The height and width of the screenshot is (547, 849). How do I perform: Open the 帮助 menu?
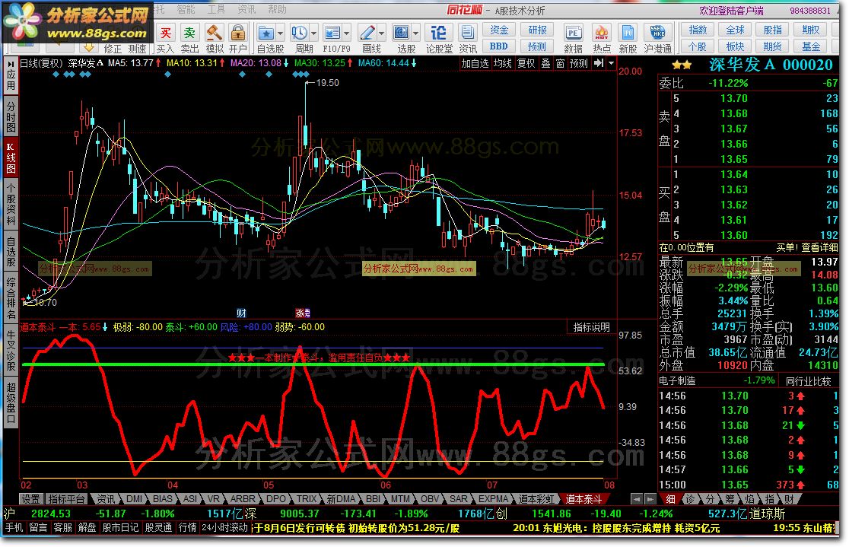[x=277, y=9]
